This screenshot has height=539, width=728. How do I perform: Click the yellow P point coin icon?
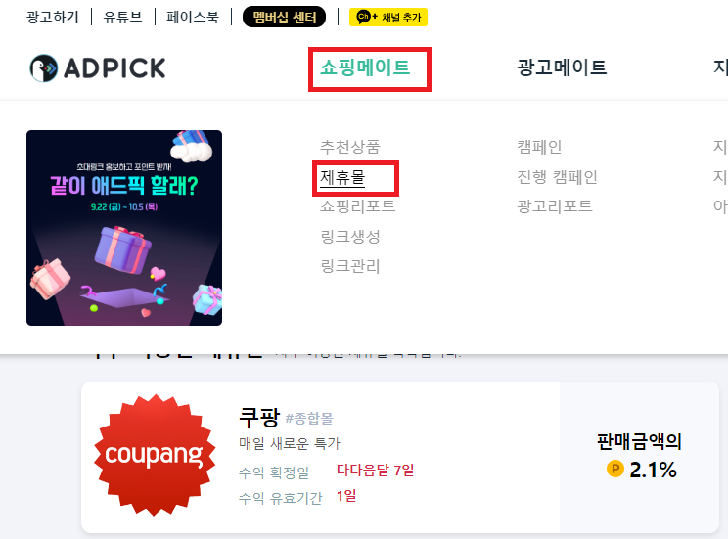615,469
